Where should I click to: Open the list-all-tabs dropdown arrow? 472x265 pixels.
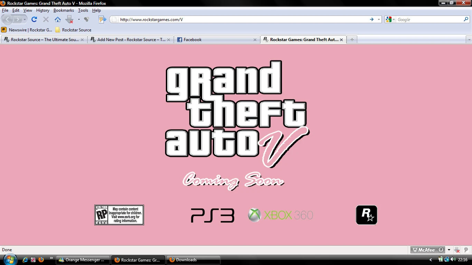click(469, 40)
